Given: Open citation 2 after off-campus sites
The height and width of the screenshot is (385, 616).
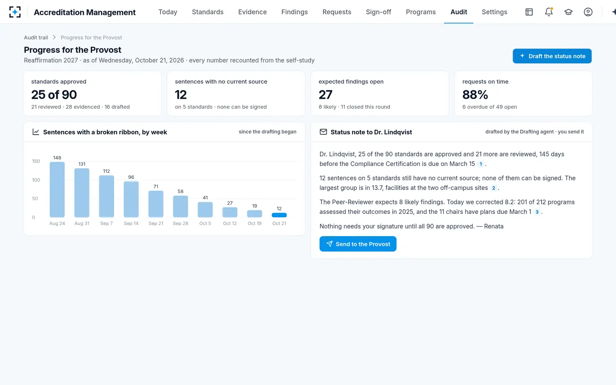Looking at the screenshot, I should pyautogui.click(x=494, y=188).
